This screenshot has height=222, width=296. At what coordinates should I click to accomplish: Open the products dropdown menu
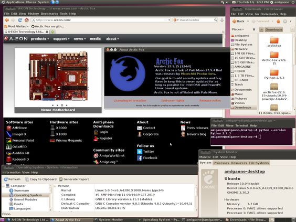[x=40, y=39]
